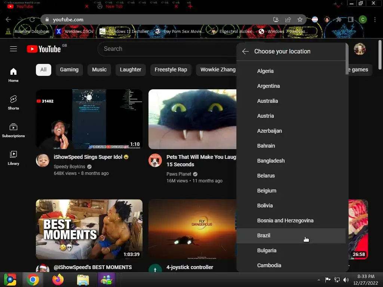Open the YouTube account avatar menu
Viewport: 383px width, 287px height.
[359, 49]
